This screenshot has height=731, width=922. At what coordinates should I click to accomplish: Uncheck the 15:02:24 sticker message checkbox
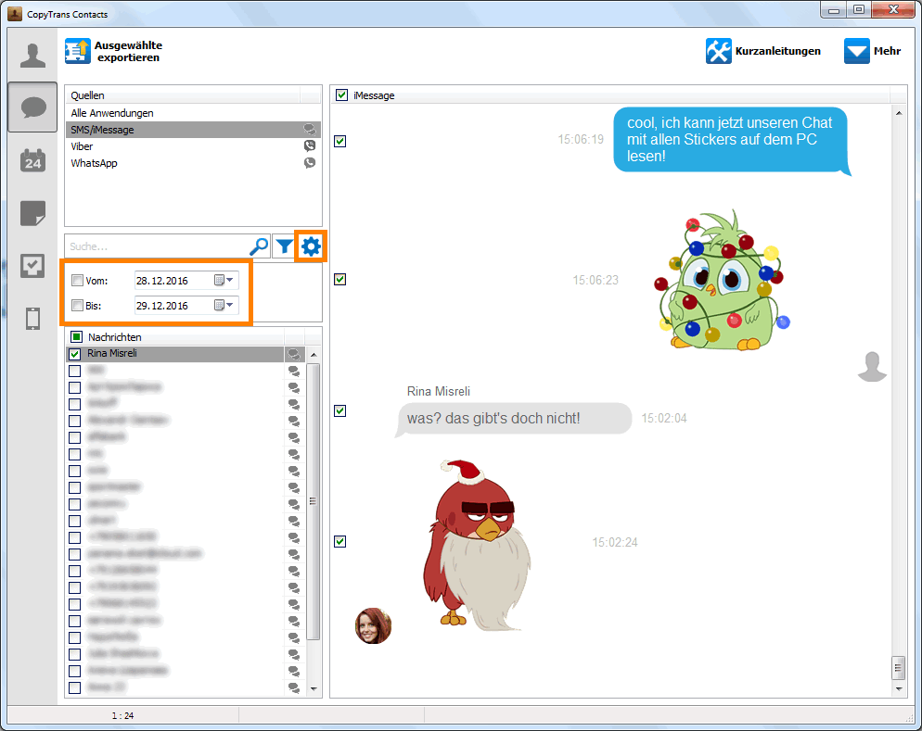click(x=339, y=541)
